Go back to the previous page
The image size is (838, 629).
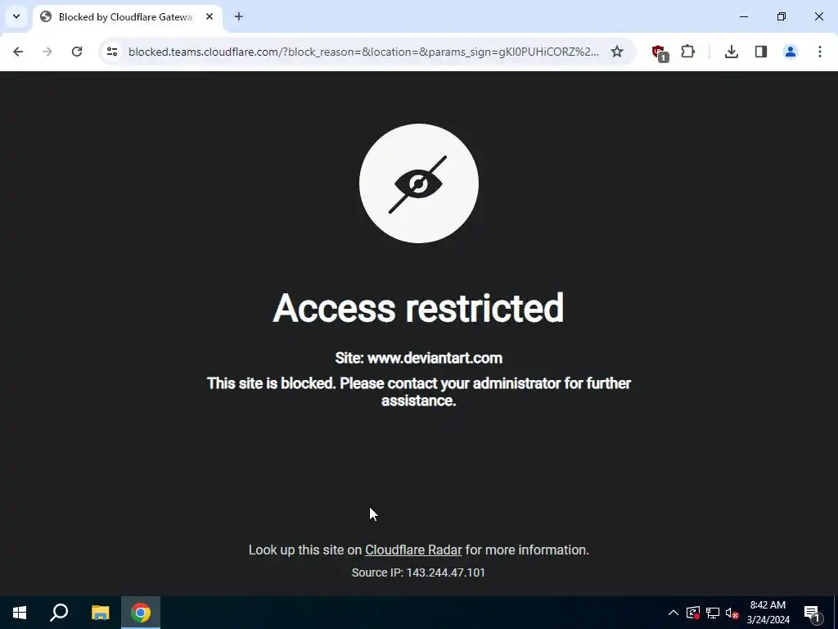18,52
